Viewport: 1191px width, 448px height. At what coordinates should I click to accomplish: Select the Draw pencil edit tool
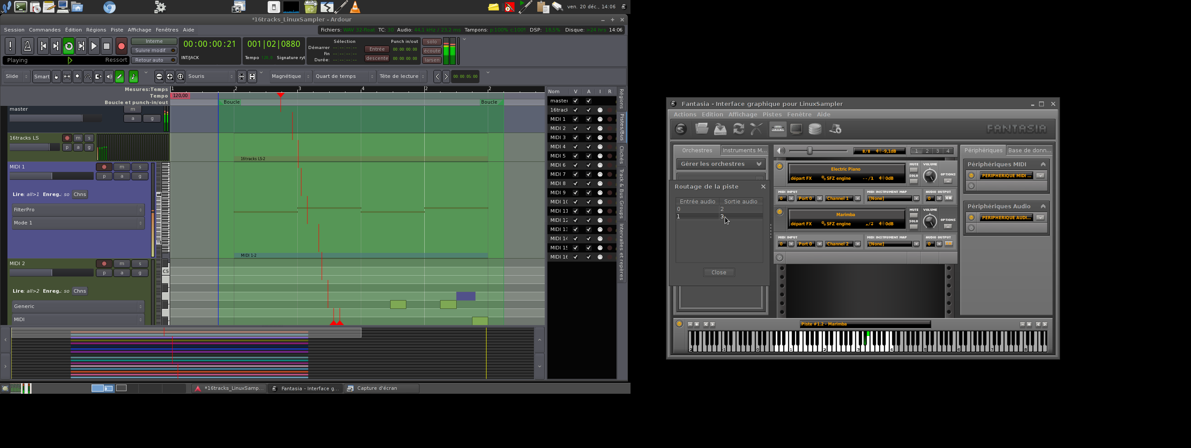tap(119, 77)
